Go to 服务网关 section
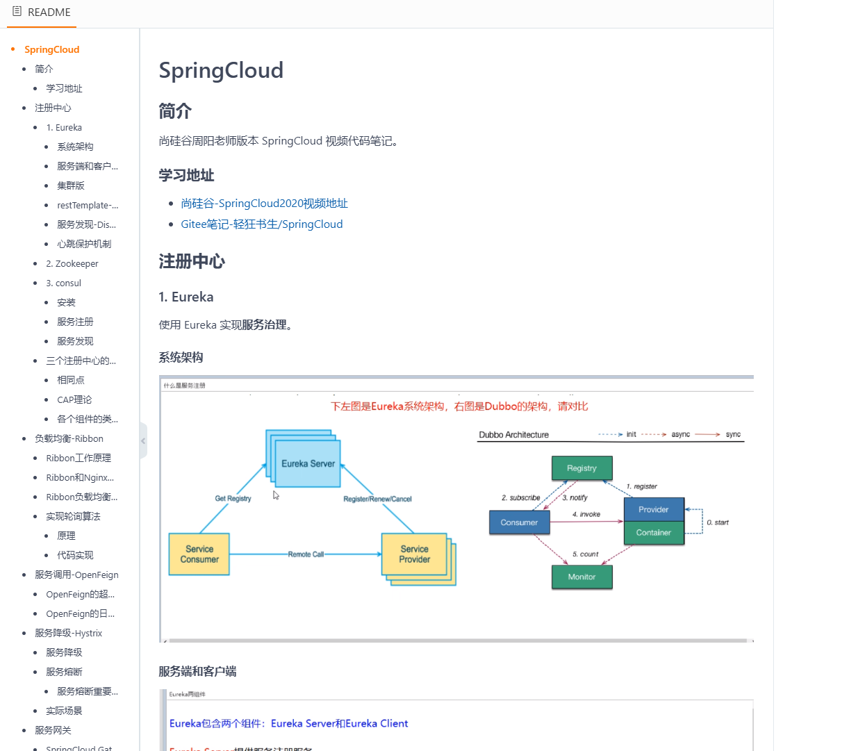Viewport: 867px width, 751px height. tap(53, 730)
